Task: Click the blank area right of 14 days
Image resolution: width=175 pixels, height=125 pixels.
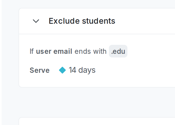Action: pyautogui.click(x=135, y=70)
